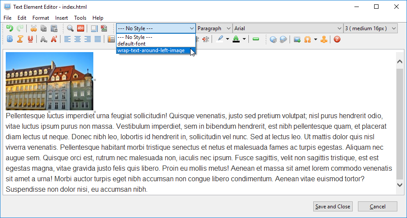Open the Edit menu
This screenshot has height=218, width=407.
[22, 18]
